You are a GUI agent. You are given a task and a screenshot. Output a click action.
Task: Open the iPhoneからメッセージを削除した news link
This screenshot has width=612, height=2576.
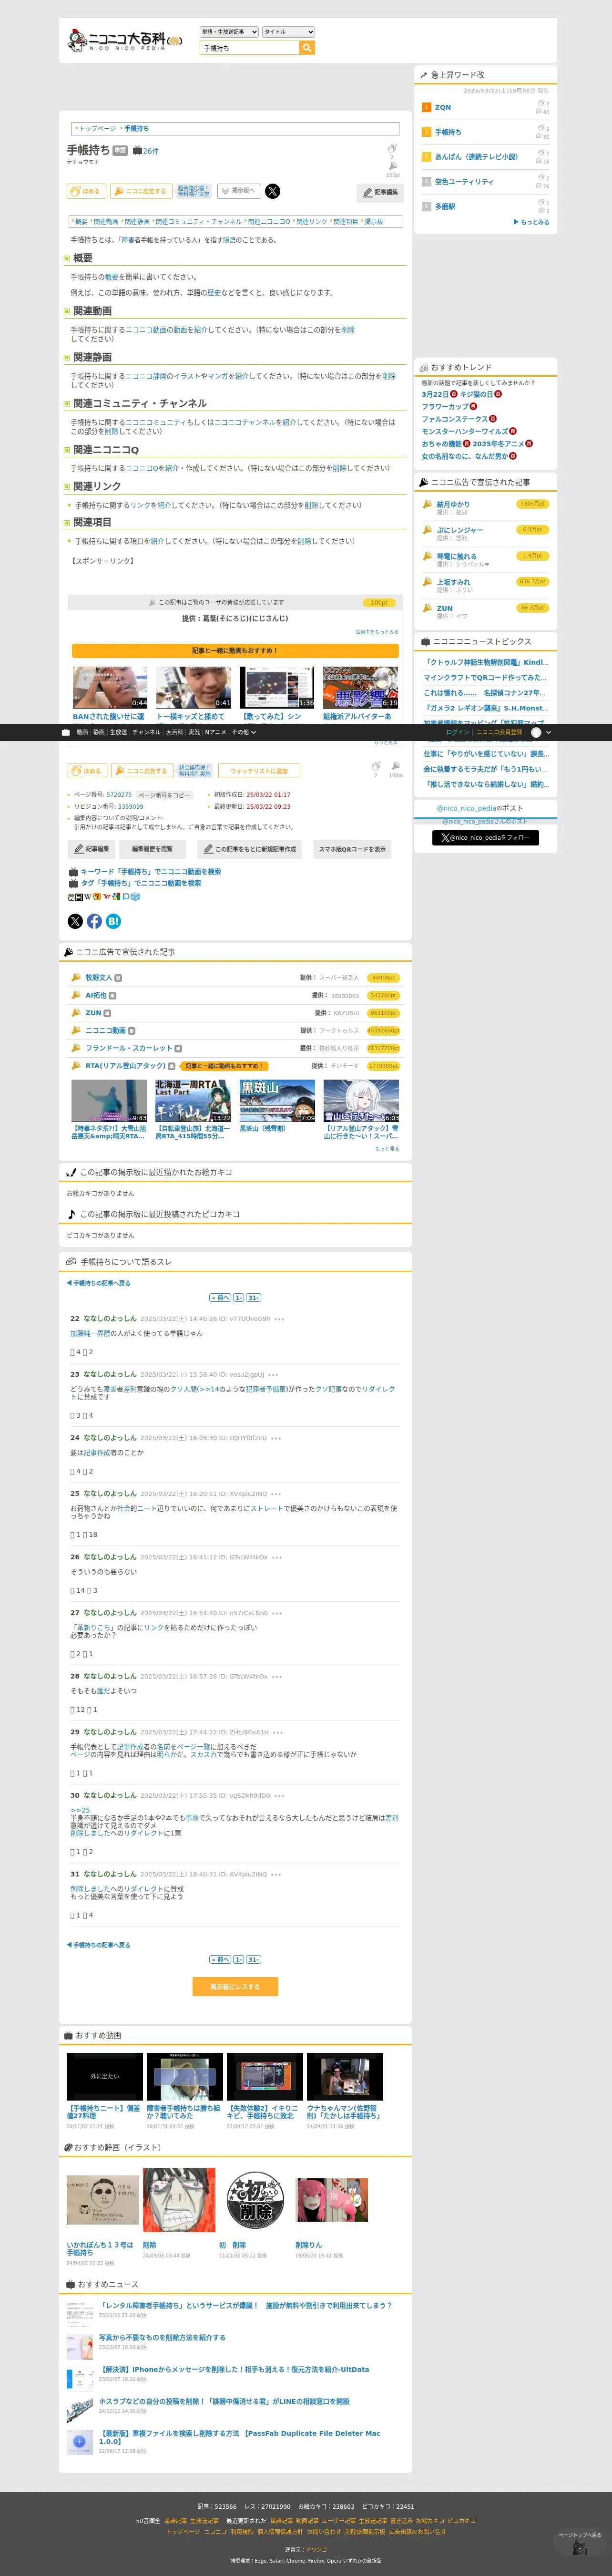coord(234,2369)
